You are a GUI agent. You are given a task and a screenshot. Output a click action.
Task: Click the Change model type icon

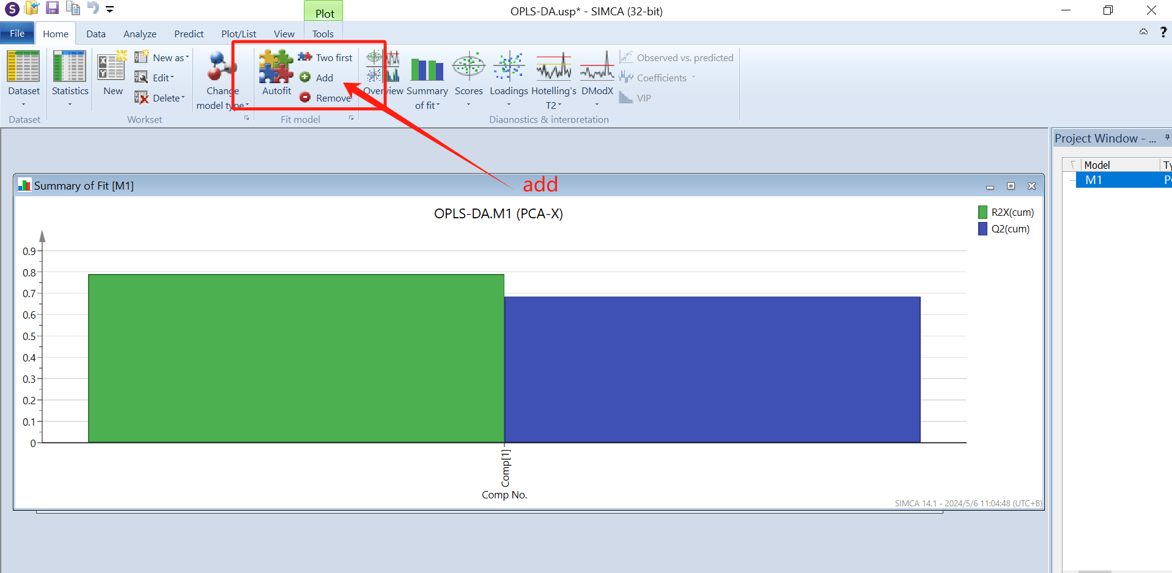[221, 67]
